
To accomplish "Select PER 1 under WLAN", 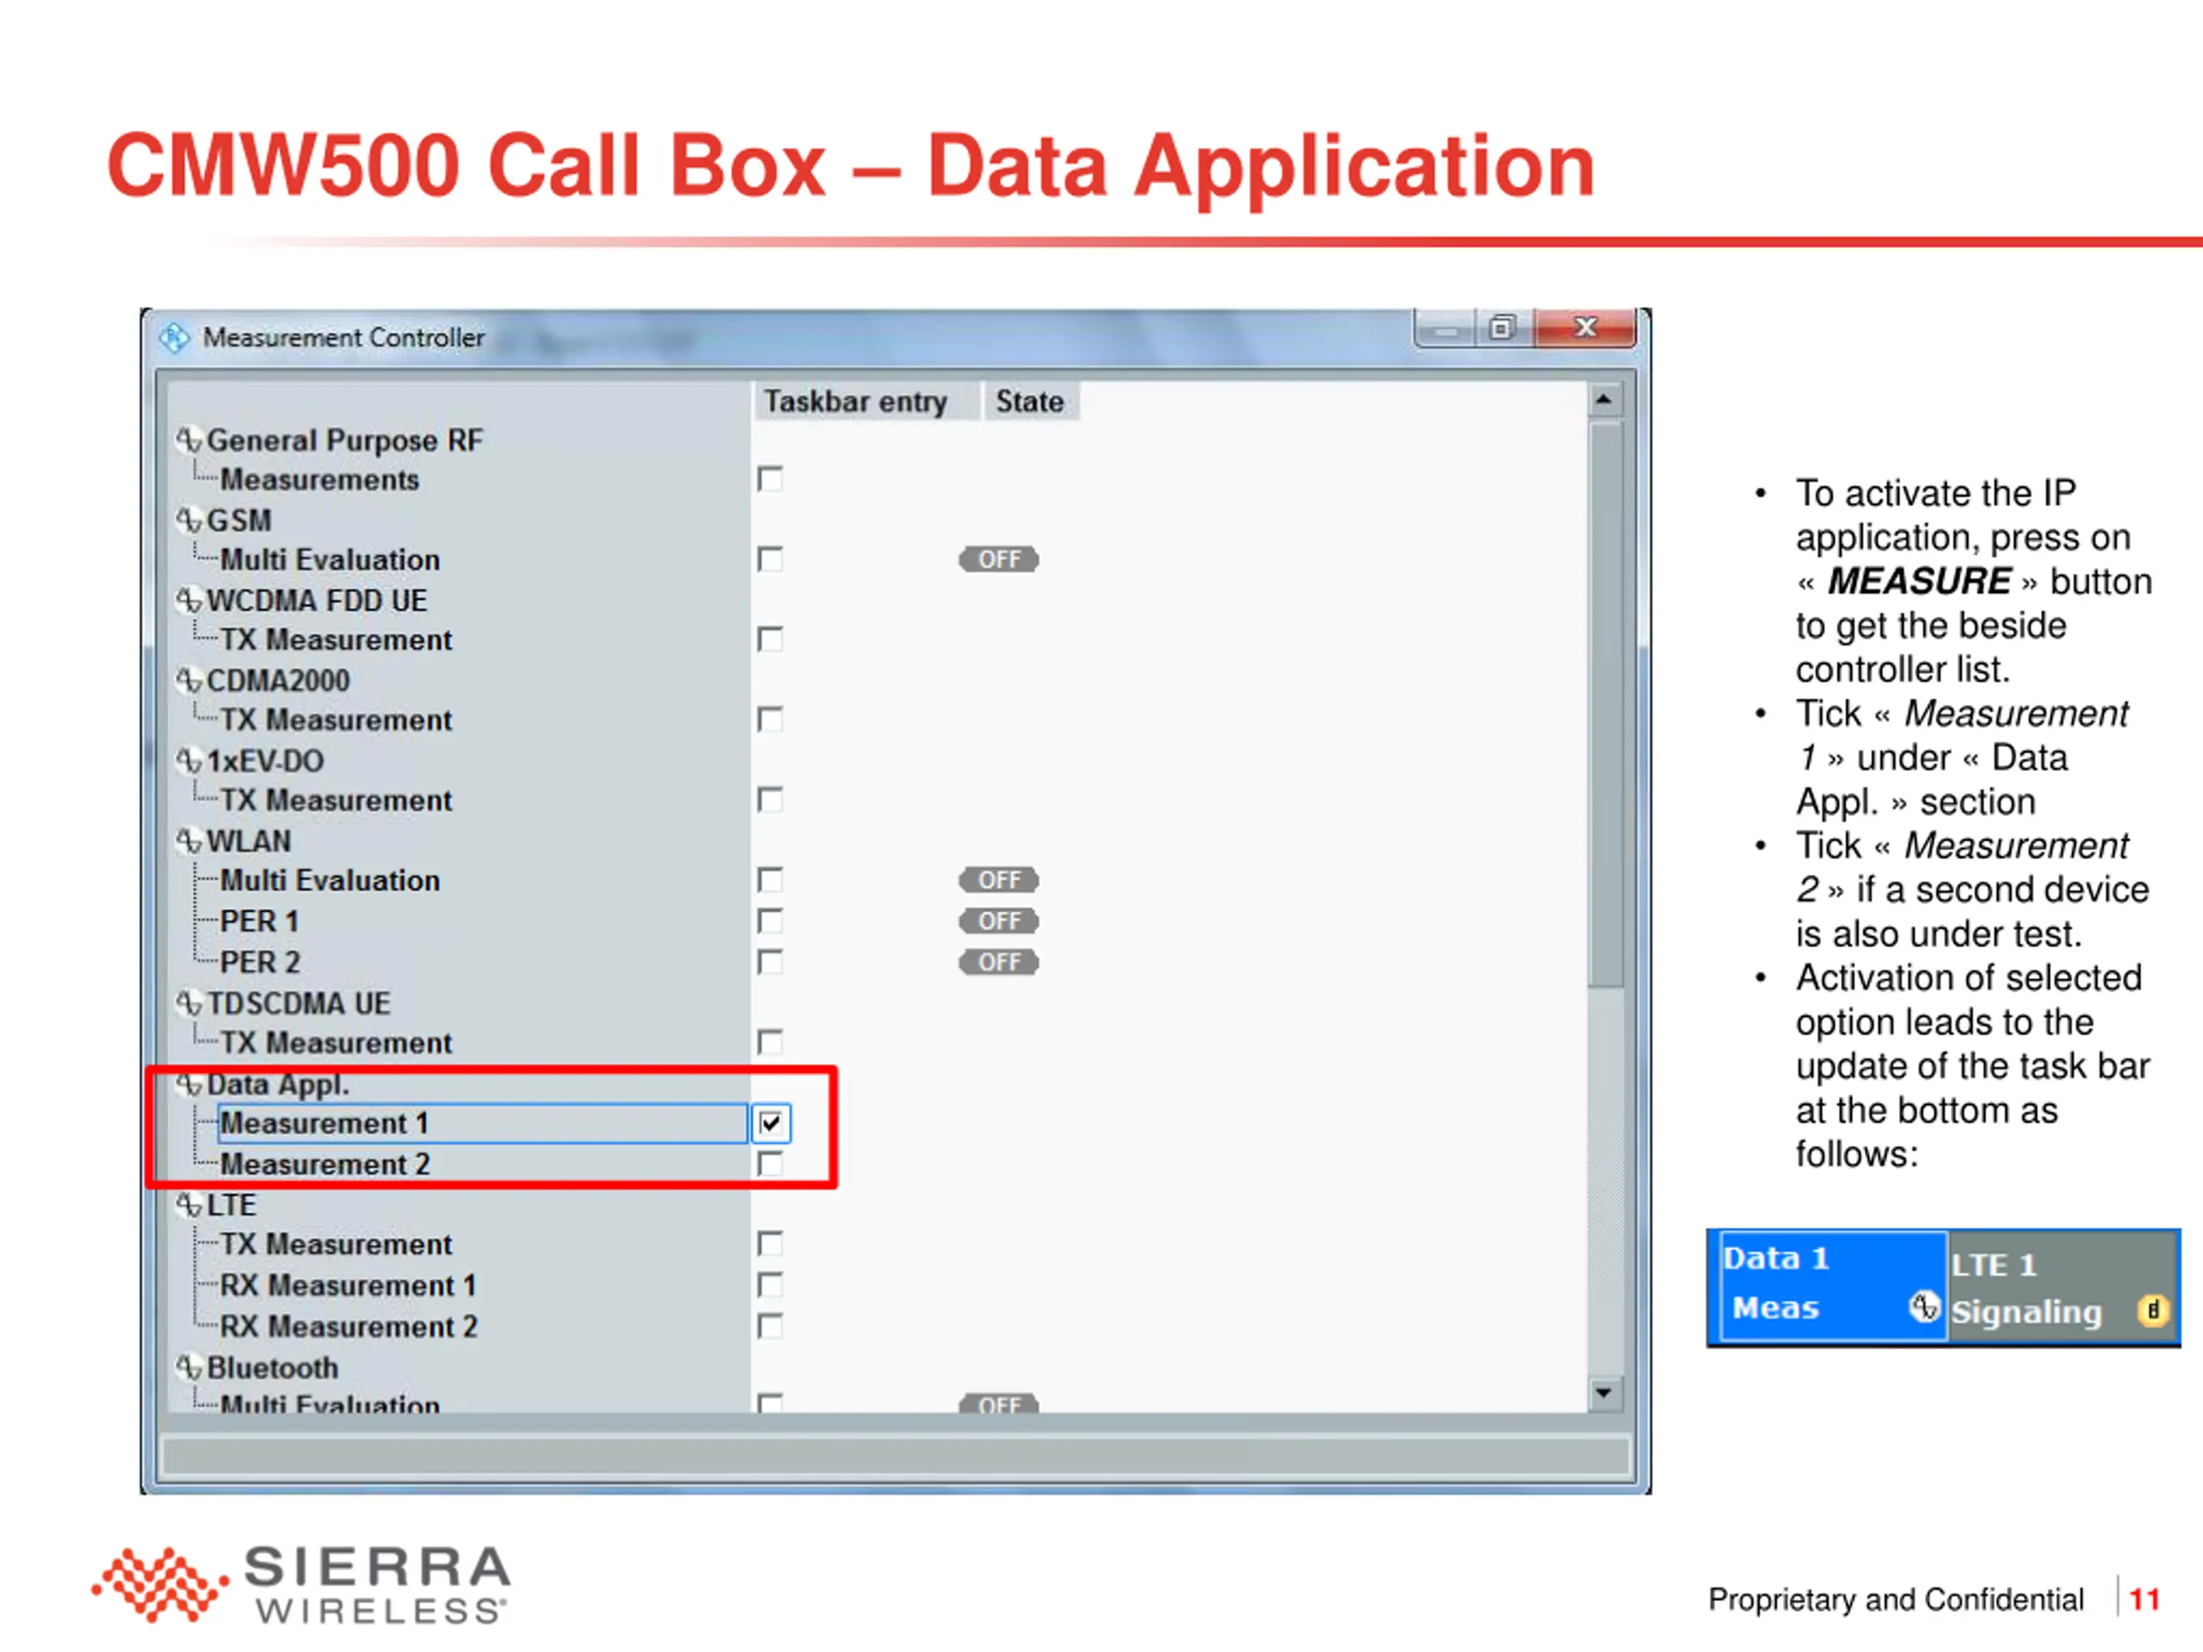I will click(x=259, y=922).
